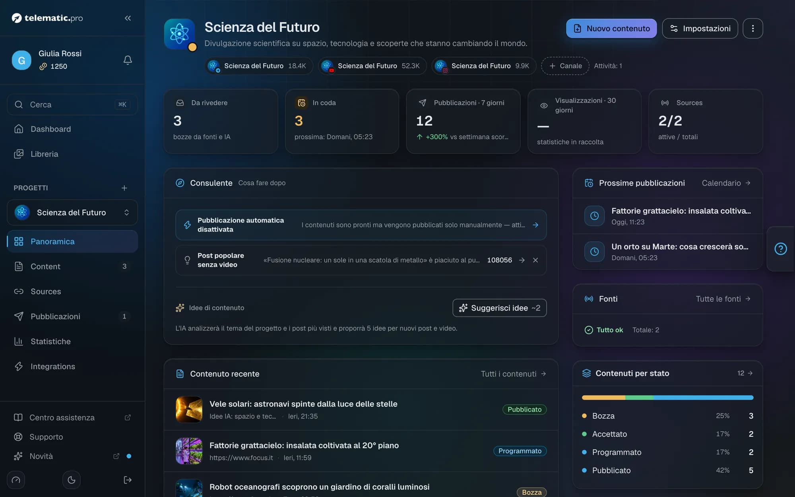795x497 pixels.
Task: Open Libreria in sidebar
Action: tap(72, 154)
